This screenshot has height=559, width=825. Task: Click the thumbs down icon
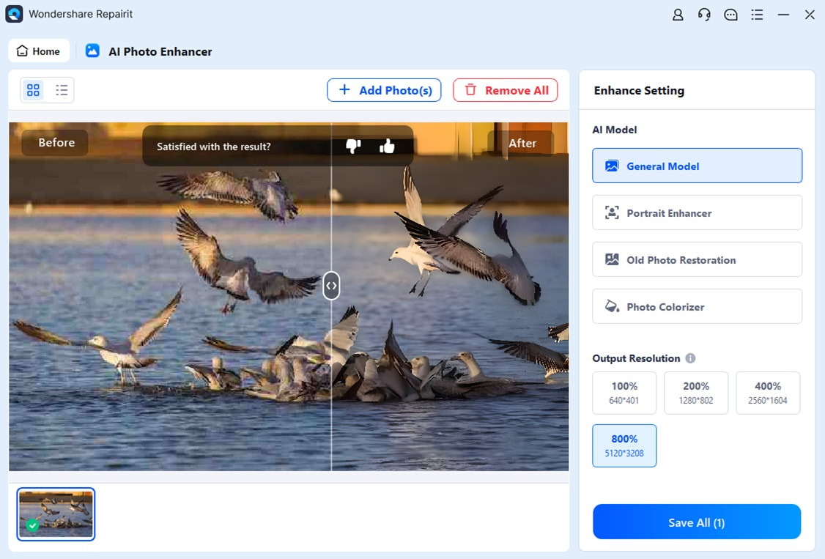(353, 146)
